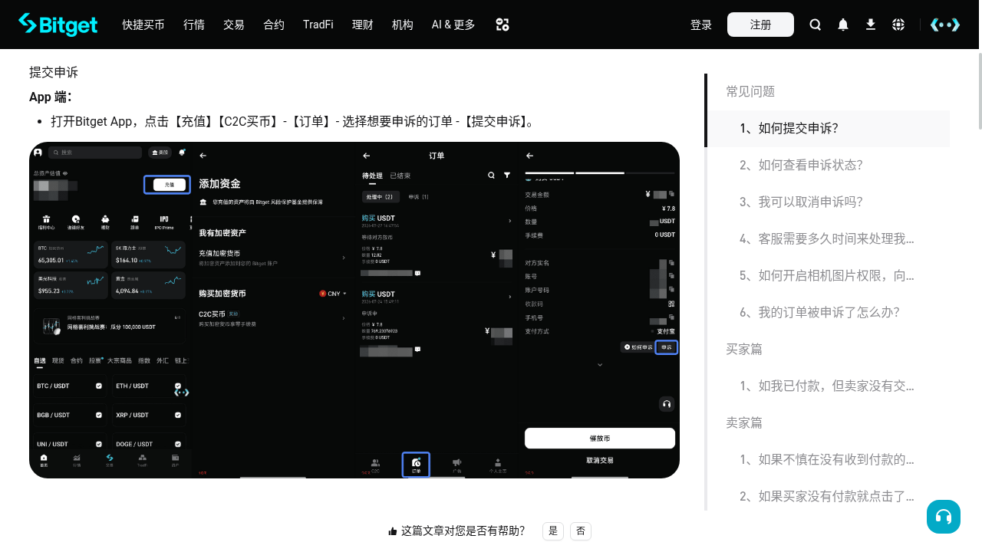Answer 是 to the helpfulness question

click(x=553, y=531)
